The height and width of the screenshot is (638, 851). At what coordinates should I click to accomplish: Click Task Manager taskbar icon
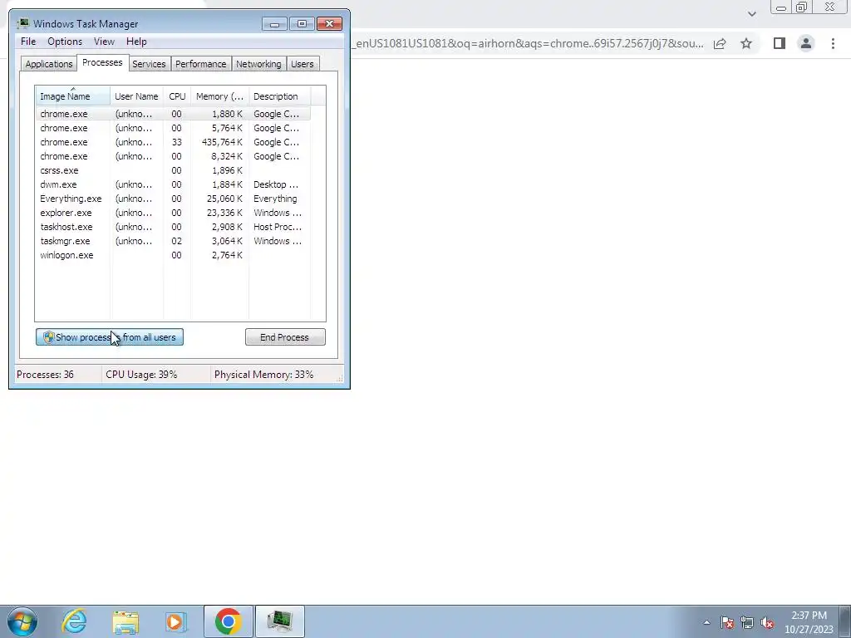click(x=279, y=621)
